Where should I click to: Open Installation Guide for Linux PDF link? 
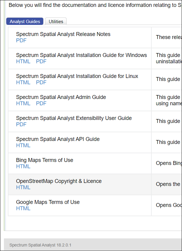coord(41,82)
